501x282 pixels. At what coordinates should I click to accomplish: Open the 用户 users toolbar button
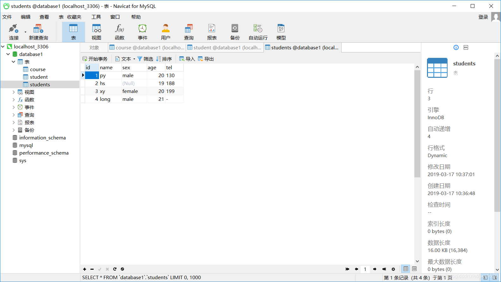(166, 32)
